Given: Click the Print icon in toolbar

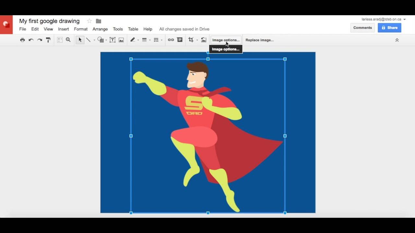Looking at the screenshot, I should (22, 40).
